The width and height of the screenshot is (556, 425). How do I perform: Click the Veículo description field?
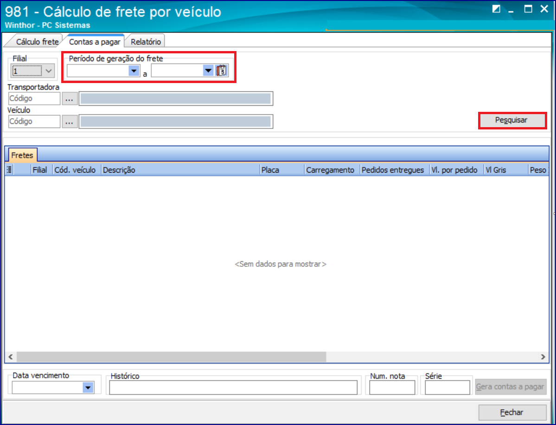click(x=176, y=121)
